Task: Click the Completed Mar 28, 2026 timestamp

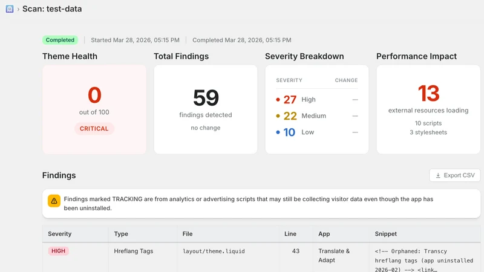Action: coord(241,40)
